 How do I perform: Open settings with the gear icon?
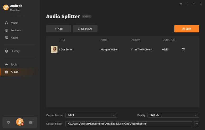(9, 122)
